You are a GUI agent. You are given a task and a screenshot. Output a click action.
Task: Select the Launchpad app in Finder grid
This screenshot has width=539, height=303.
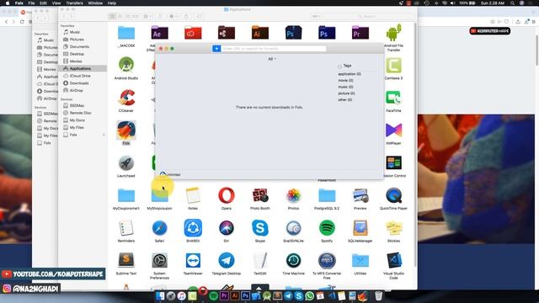[126, 163]
